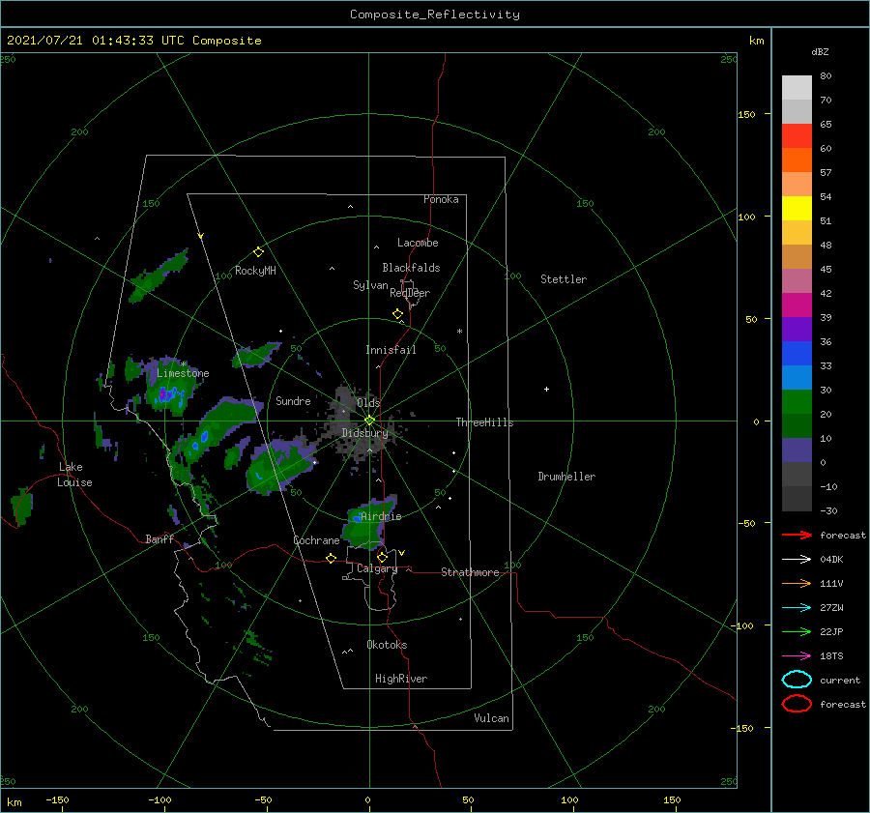
Task: Click the yellow diamond marker near RockyMH
Action: (258, 252)
